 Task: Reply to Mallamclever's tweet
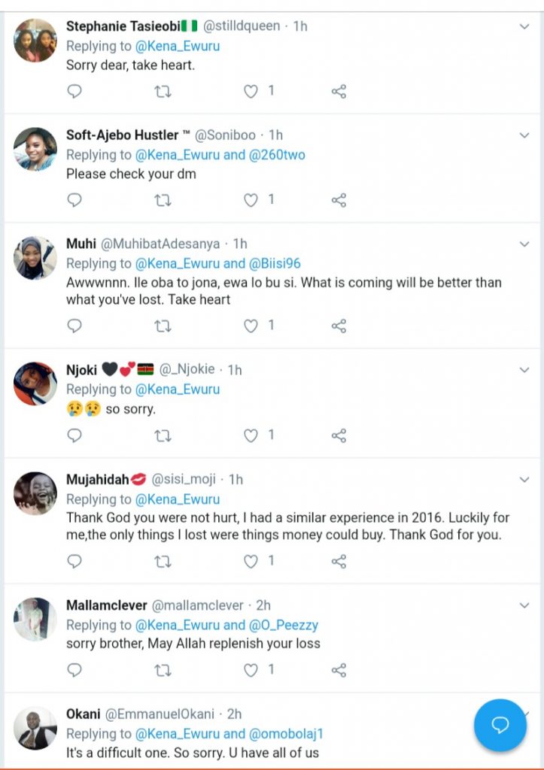coord(74,670)
